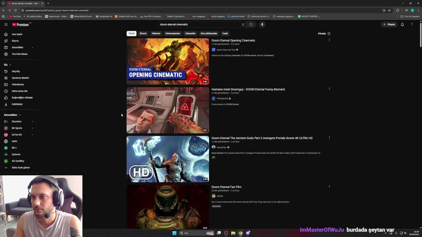Open Tüm Yer İşaretleri bookmarks folder
The height and width of the screenshot is (237, 422).
410,16
